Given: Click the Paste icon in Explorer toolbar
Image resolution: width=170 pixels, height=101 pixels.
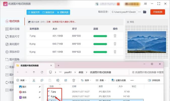Looking at the screenshot, I should [50, 80].
